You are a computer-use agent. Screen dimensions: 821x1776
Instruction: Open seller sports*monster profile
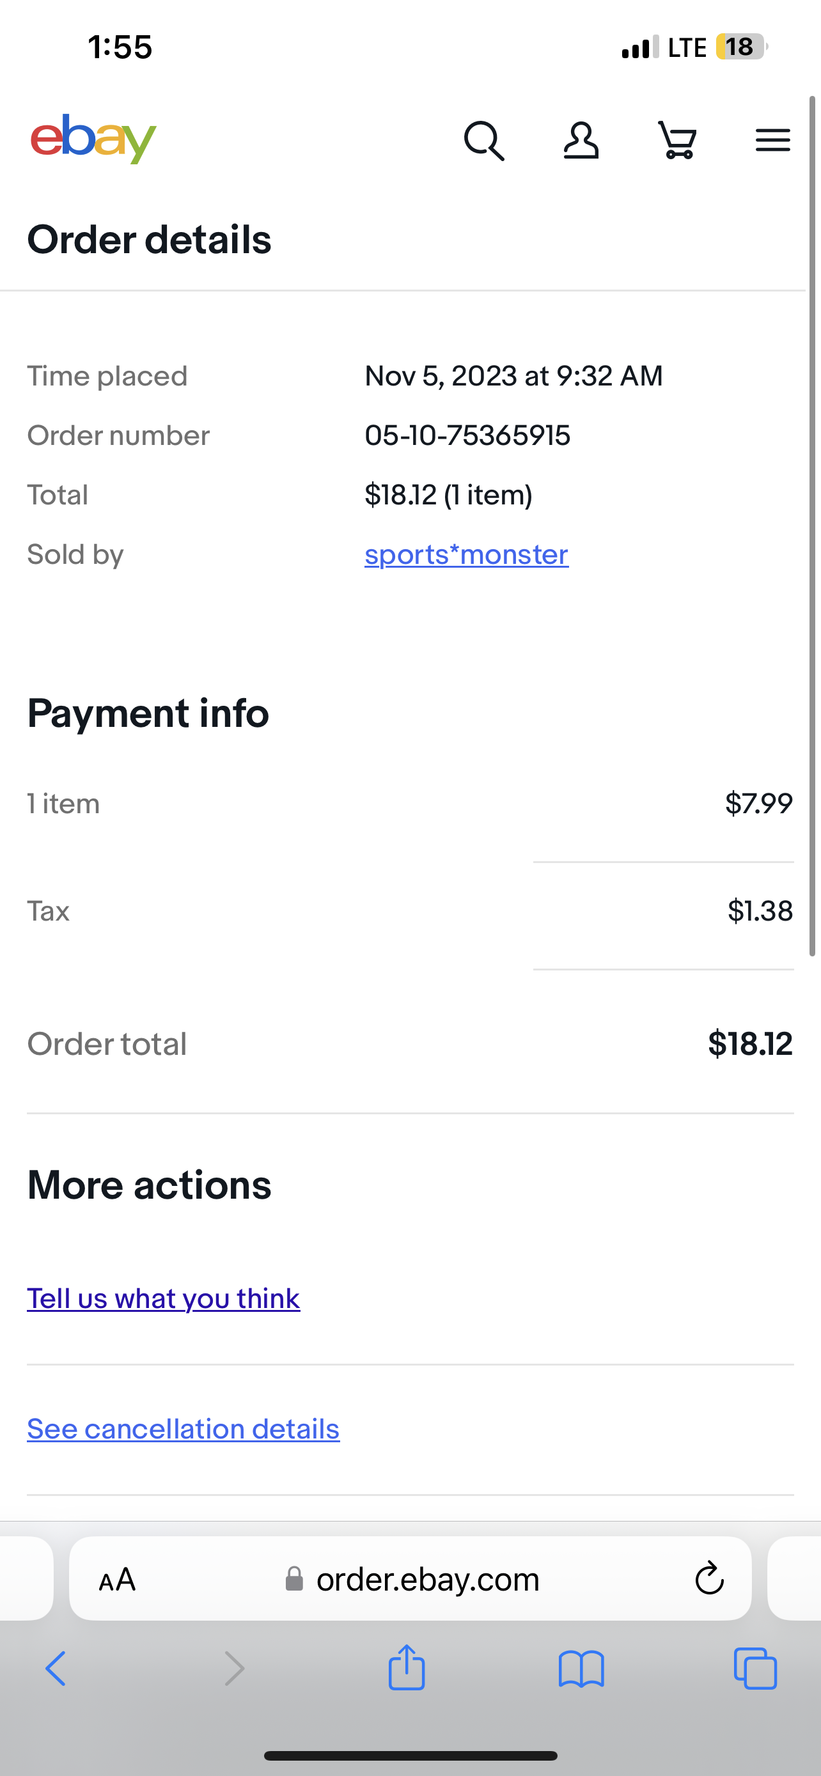[x=467, y=554]
